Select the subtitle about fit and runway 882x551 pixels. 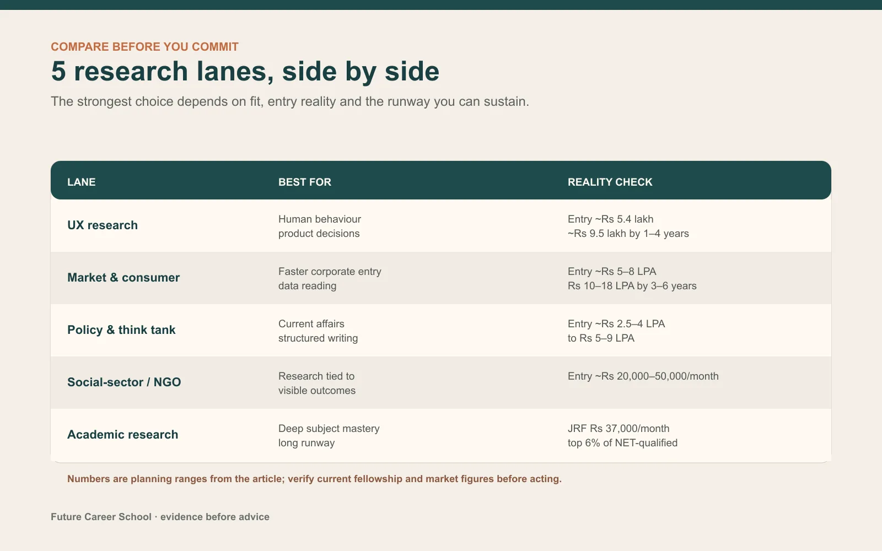click(290, 101)
